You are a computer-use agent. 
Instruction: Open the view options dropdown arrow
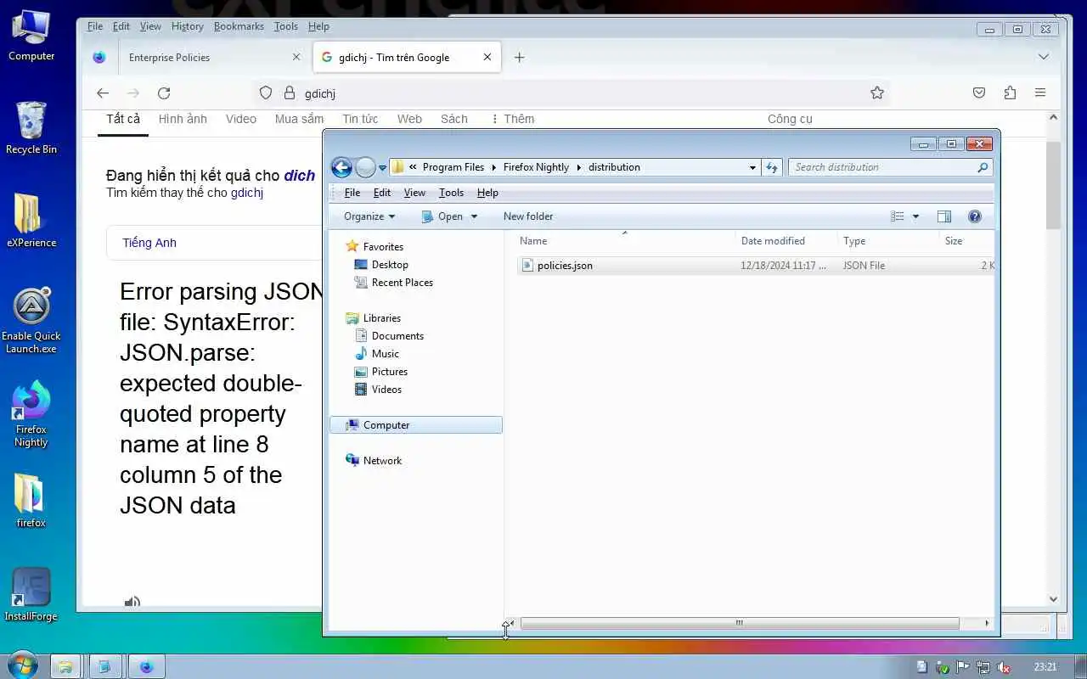point(915,216)
